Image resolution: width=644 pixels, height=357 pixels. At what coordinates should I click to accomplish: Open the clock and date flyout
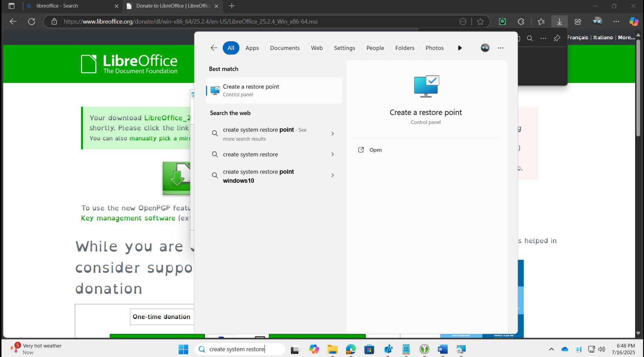[x=623, y=349]
